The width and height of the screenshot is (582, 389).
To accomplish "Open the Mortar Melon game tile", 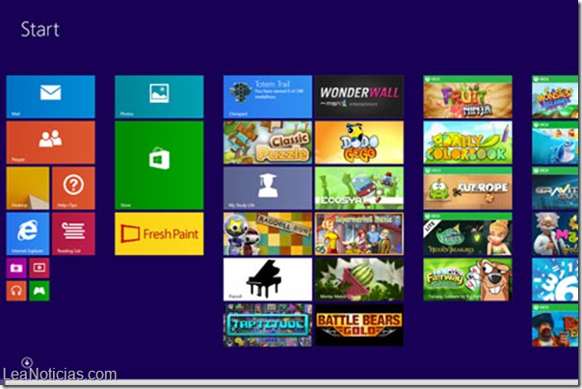I will pos(359,279).
